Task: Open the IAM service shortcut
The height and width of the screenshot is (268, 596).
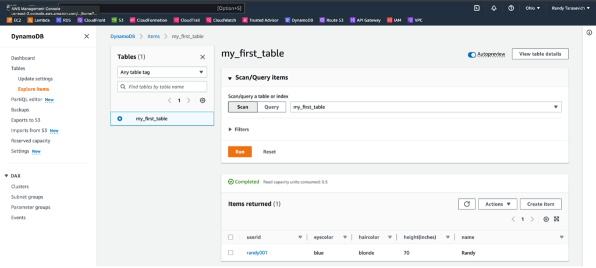Action: [x=394, y=20]
